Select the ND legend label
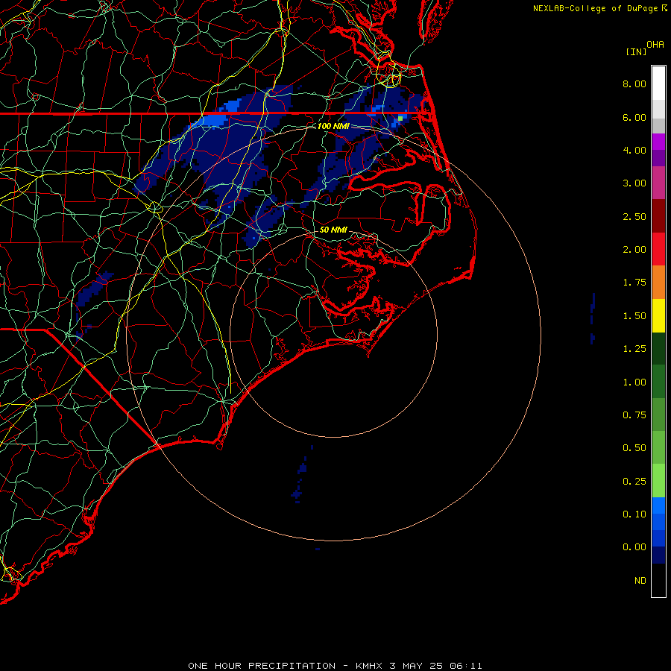 click(640, 581)
